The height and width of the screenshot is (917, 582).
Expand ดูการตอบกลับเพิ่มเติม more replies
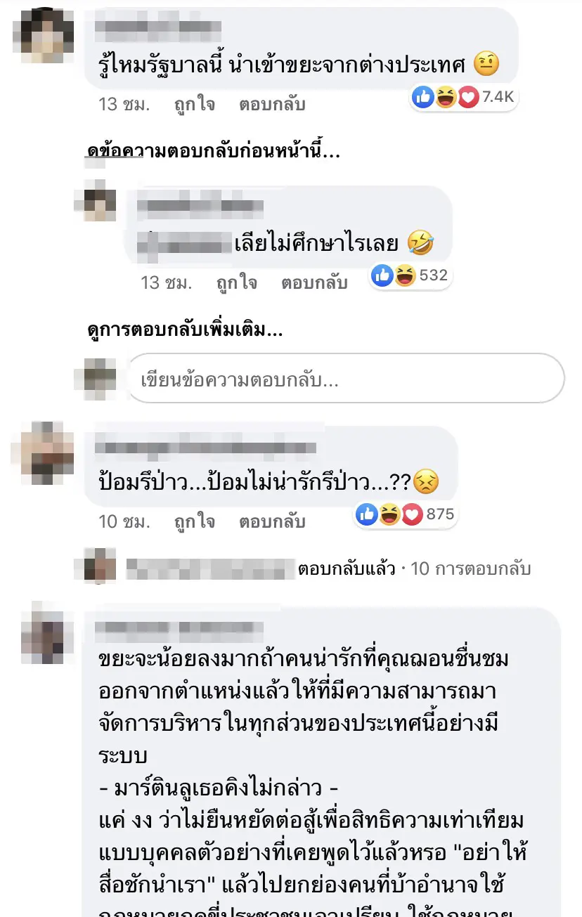pyautogui.click(x=184, y=330)
